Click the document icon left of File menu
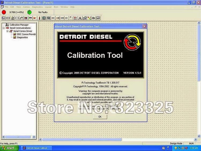The width and height of the screenshot is (201, 151). 2,7
